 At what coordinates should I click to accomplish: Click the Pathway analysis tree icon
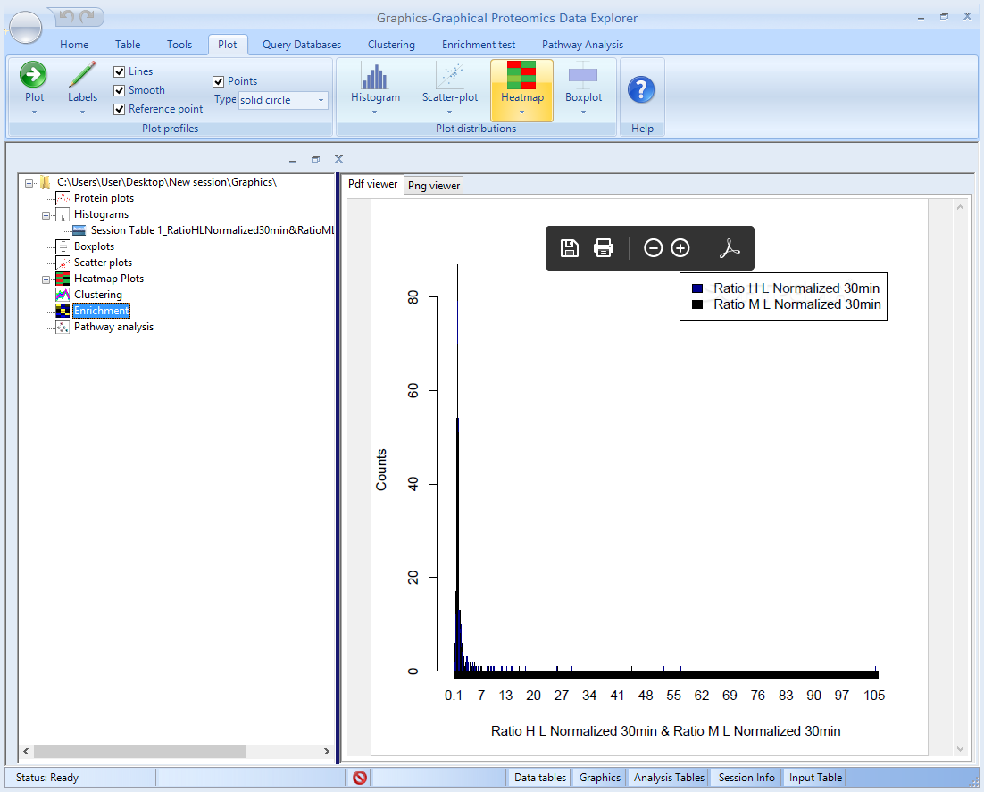(x=63, y=327)
